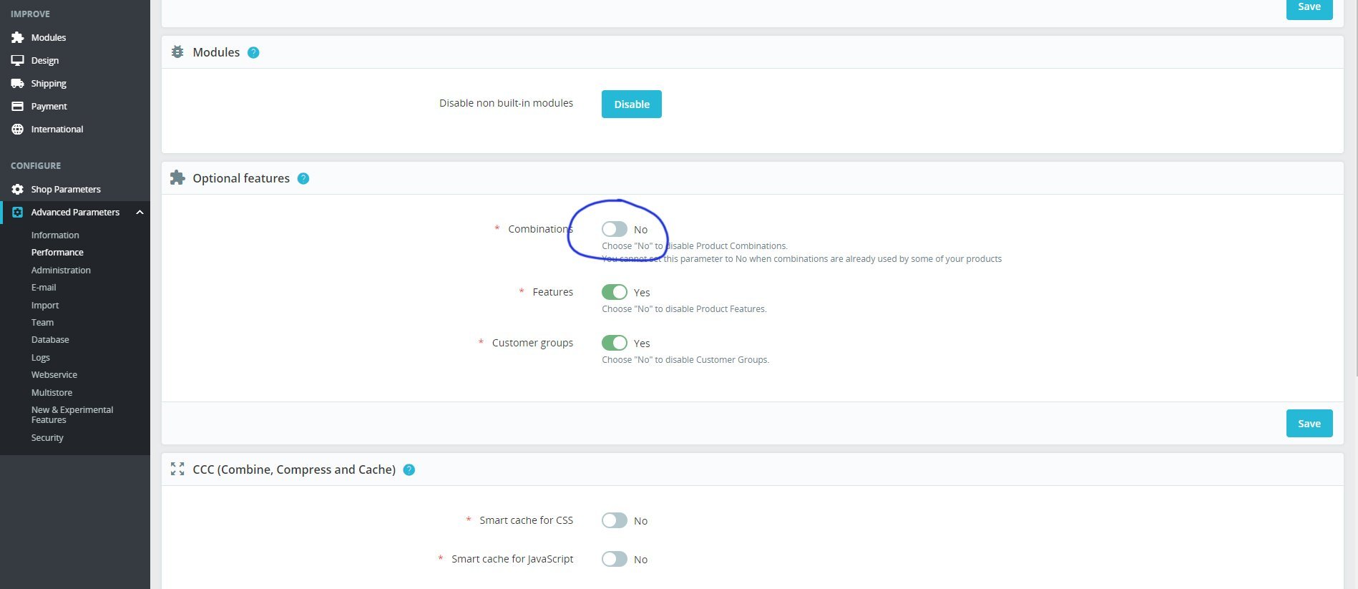The image size is (1358, 589).
Task: Click the Payment card icon
Action: (17, 106)
